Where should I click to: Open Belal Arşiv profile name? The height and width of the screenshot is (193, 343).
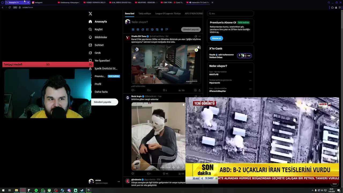(136, 96)
